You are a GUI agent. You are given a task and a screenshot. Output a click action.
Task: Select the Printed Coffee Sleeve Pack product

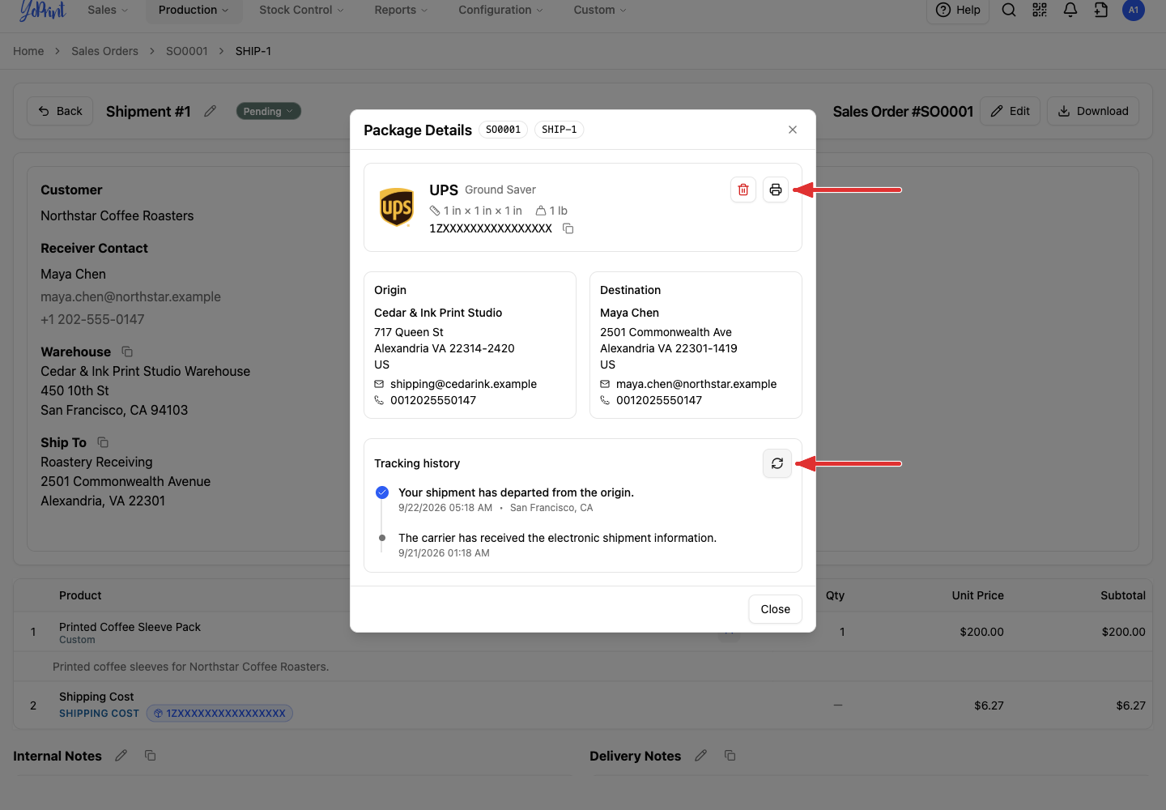pyautogui.click(x=130, y=627)
